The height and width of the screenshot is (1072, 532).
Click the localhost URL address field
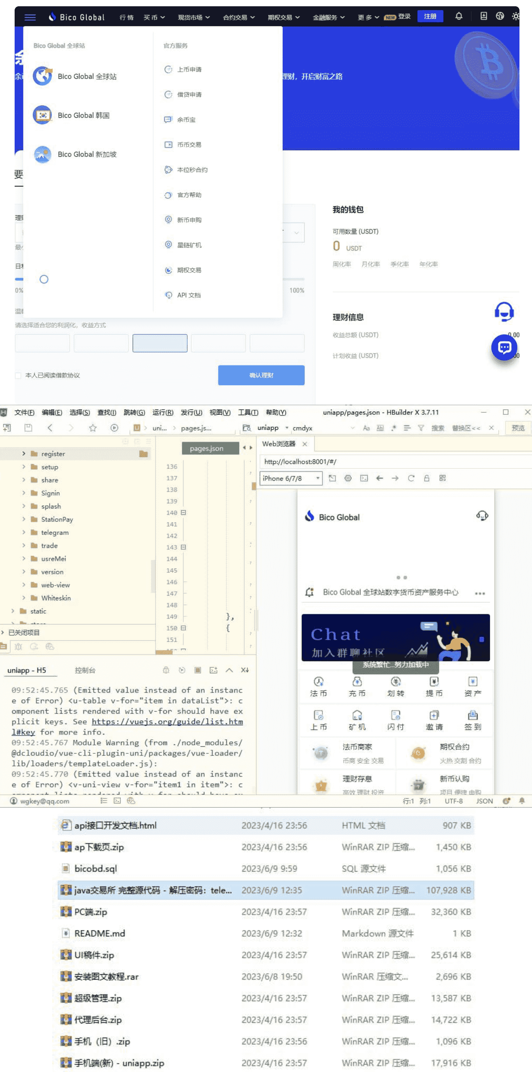point(395,461)
